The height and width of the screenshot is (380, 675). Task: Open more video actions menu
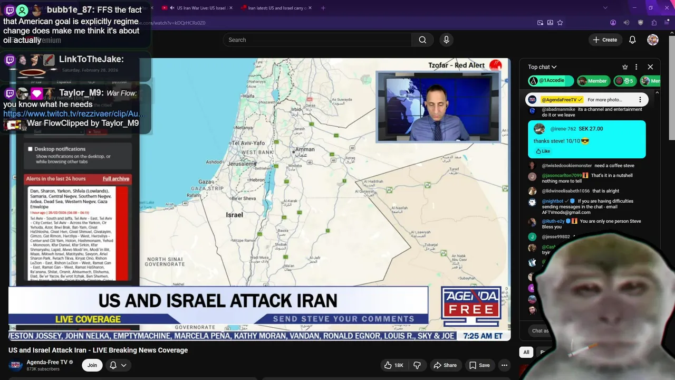[x=504, y=365]
